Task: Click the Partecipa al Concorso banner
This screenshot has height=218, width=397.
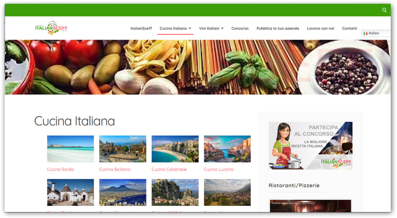Action: click(x=311, y=145)
